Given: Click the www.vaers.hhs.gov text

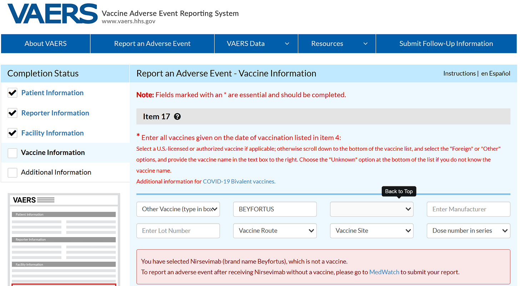Looking at the screenshot, I should [129, 21].
